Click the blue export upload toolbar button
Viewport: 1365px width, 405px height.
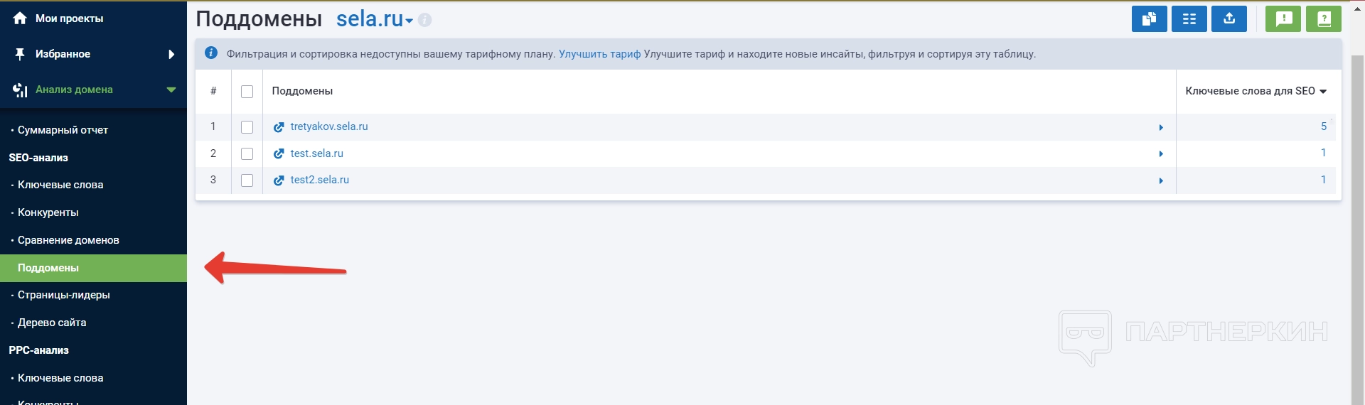1228,19
